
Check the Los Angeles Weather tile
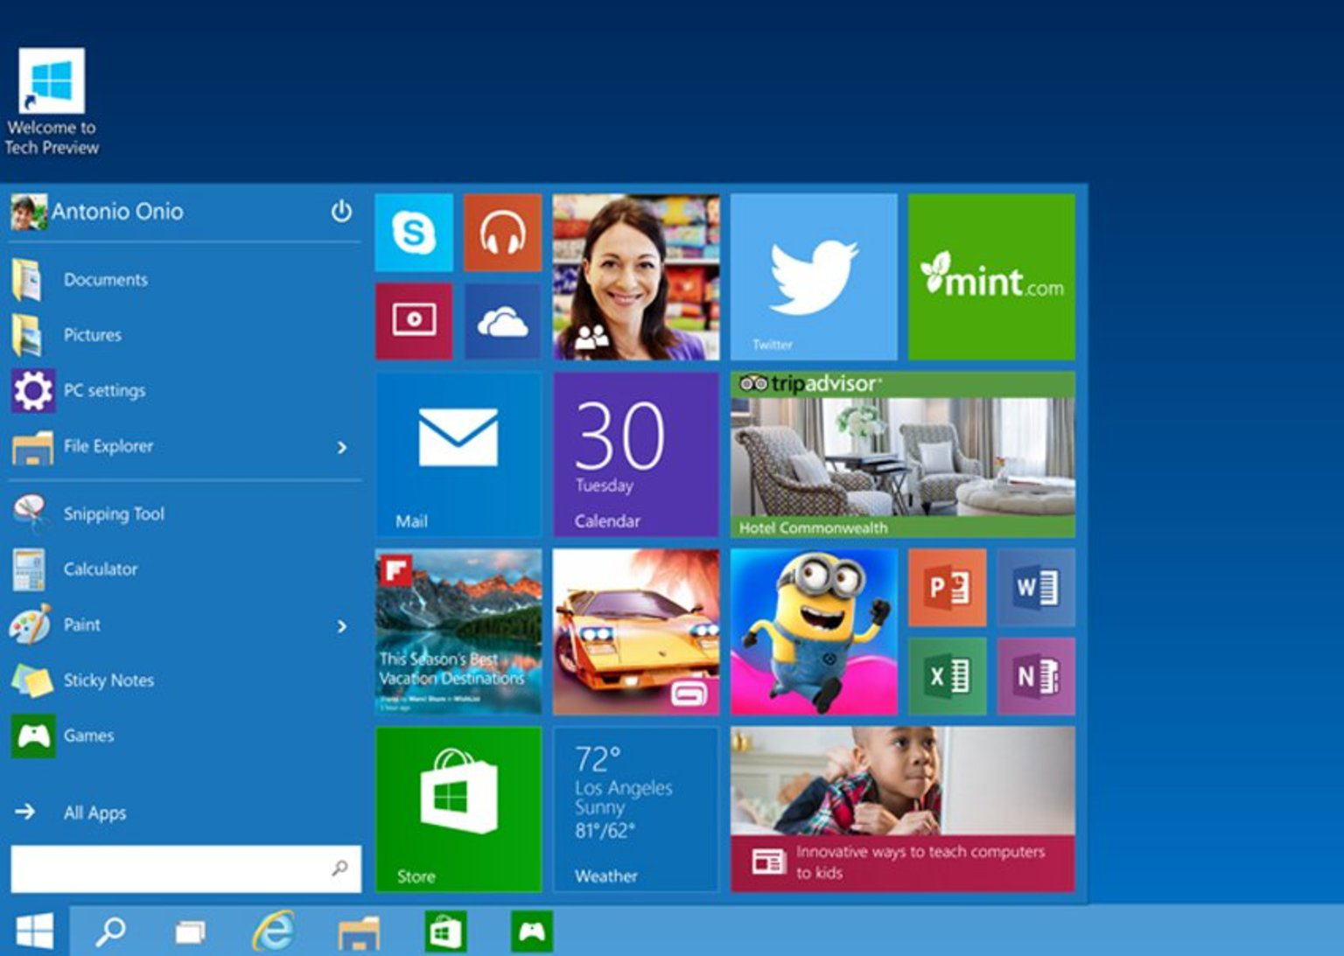click(636, 809)
